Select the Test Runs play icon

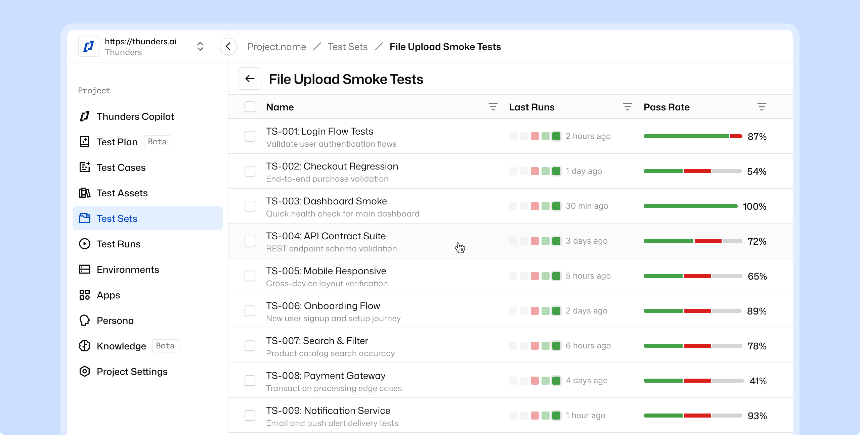click(x=85, y=244)
